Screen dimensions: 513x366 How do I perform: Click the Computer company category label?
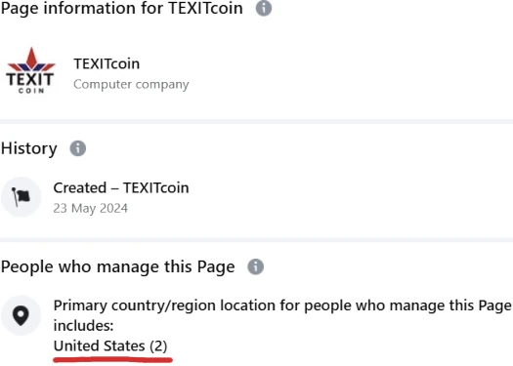(x=131, y=84)
